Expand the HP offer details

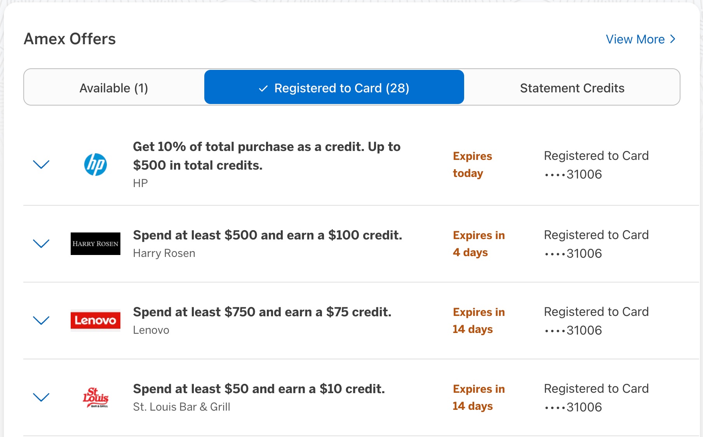click(41, 165)
